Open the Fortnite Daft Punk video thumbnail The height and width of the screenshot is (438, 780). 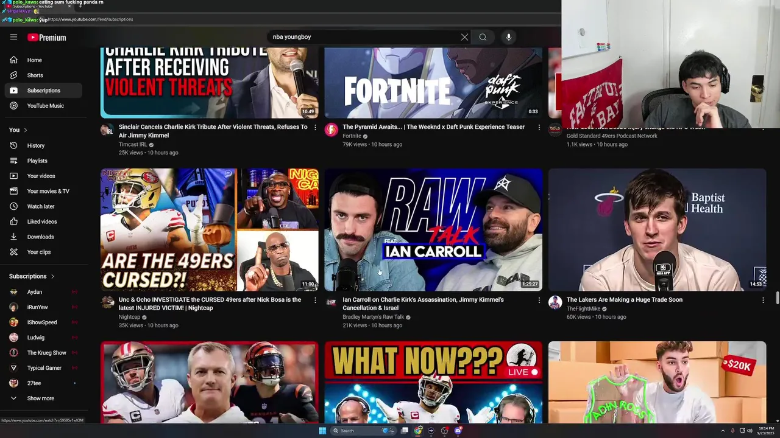433,83
